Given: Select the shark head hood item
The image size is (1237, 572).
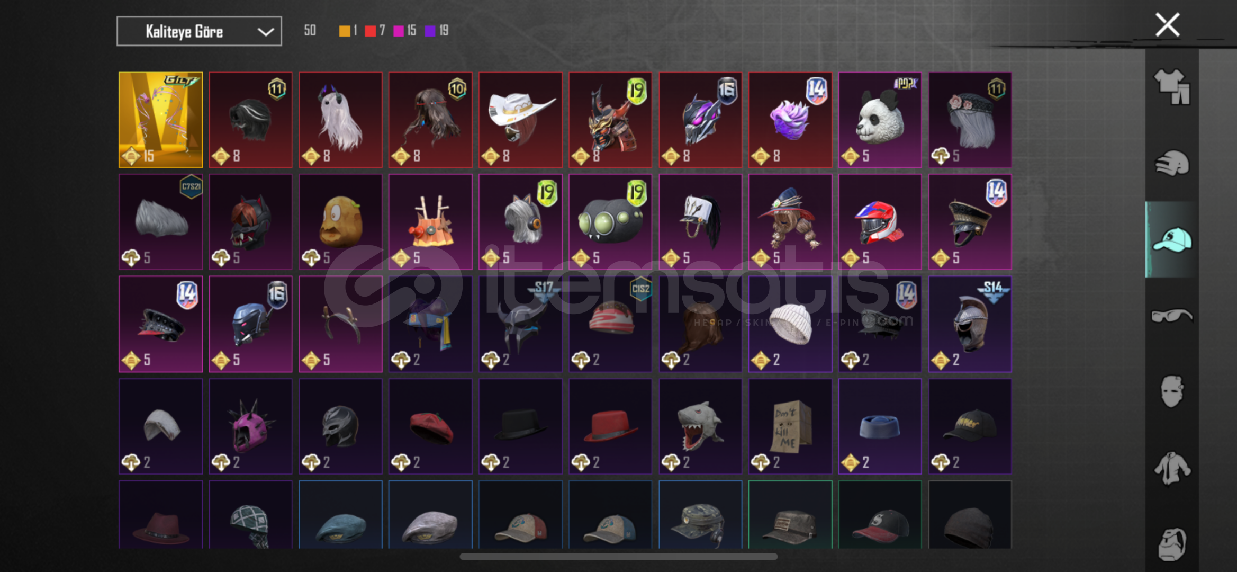Looking at the screenshot, I should 700,426.
